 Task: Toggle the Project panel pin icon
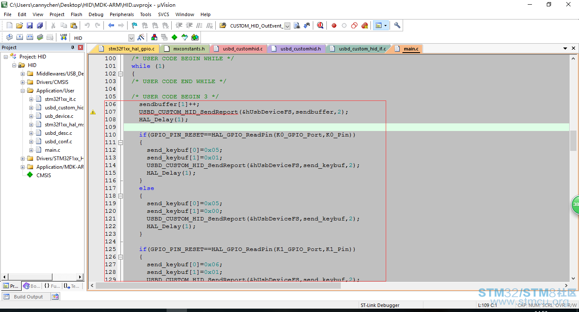(x=73, y=47)
